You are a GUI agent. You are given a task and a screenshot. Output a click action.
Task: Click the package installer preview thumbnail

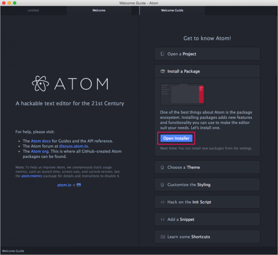click(182, 94)
